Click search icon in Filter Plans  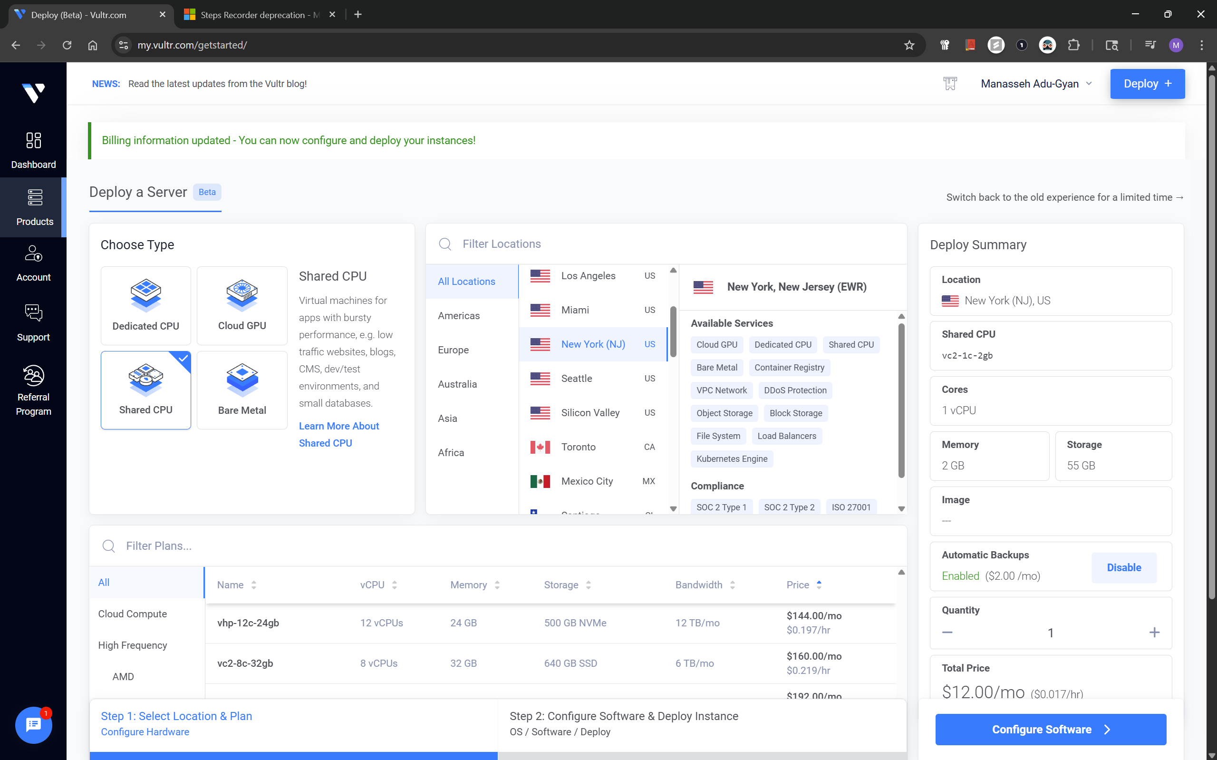(108, 546)
